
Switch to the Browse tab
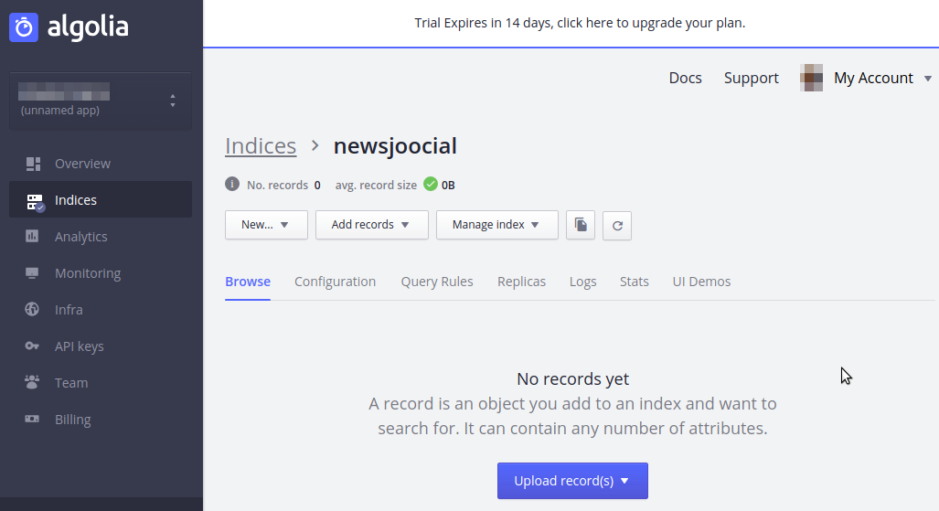coord(248,282)
